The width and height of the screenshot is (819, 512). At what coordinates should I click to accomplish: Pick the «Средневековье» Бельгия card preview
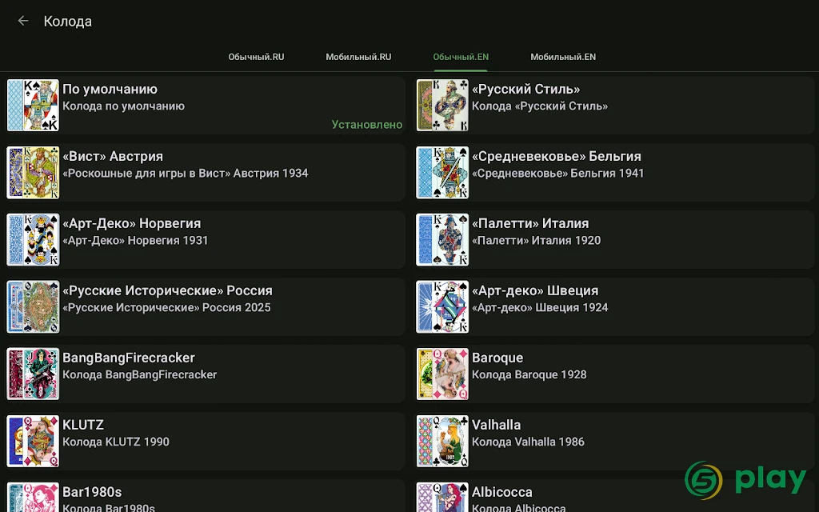pos(442,173)
